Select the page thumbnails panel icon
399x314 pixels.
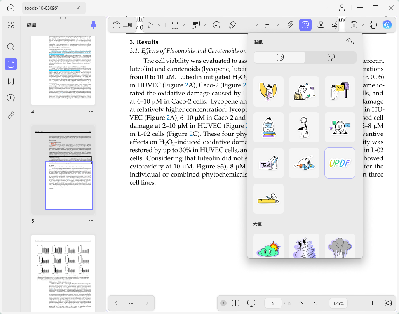tap(11, 64)
